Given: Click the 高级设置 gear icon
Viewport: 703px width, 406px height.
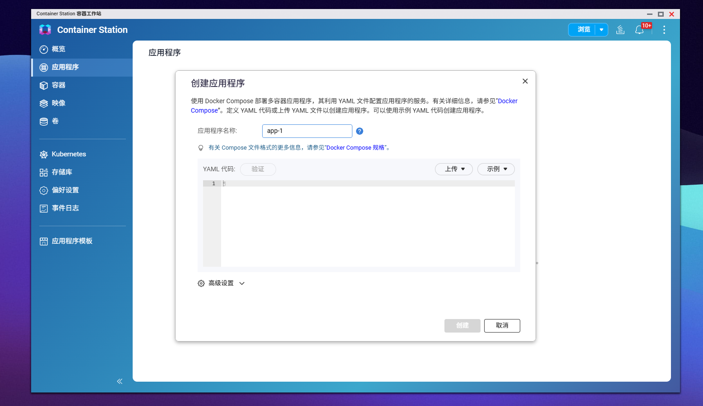Looking at the screenshot, I should click(x=201, y=283).
